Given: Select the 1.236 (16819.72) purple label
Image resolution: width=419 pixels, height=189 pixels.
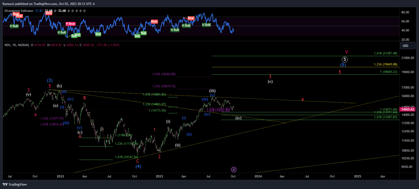Looking at the screenshot, I should (164, 86).
